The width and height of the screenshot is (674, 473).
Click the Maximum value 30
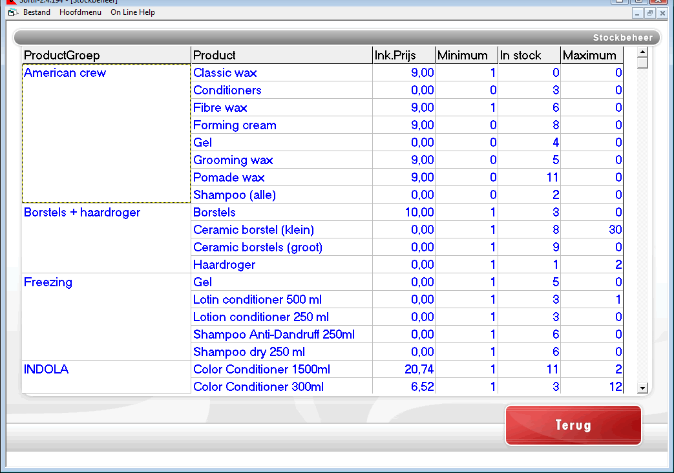(x=593, y=229)
